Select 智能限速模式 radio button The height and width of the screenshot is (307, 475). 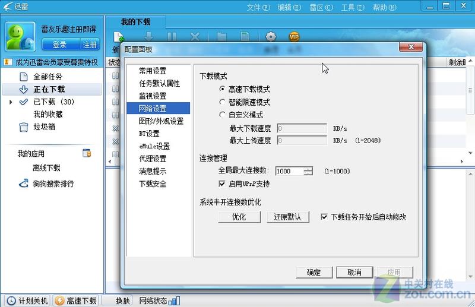tap(222, 102)
